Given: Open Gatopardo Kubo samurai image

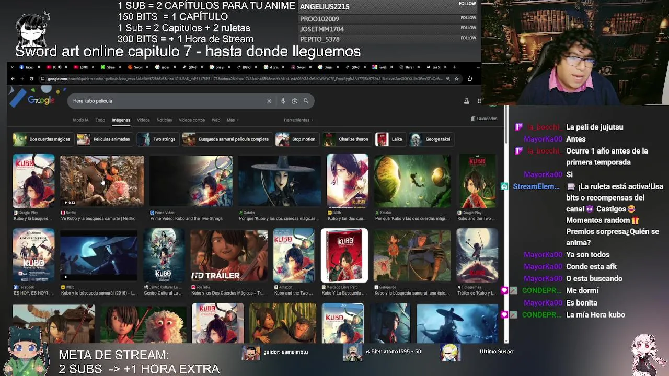Looking at the screenshot, I should [412, 255].
